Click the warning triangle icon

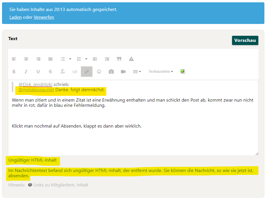tap(131, 59)
